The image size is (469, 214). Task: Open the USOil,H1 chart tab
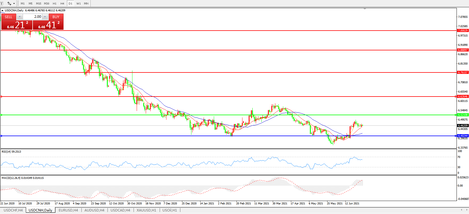[x=170, y=210]
